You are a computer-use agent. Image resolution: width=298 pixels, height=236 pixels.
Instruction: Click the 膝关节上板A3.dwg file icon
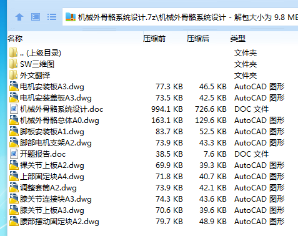[14, 210]
